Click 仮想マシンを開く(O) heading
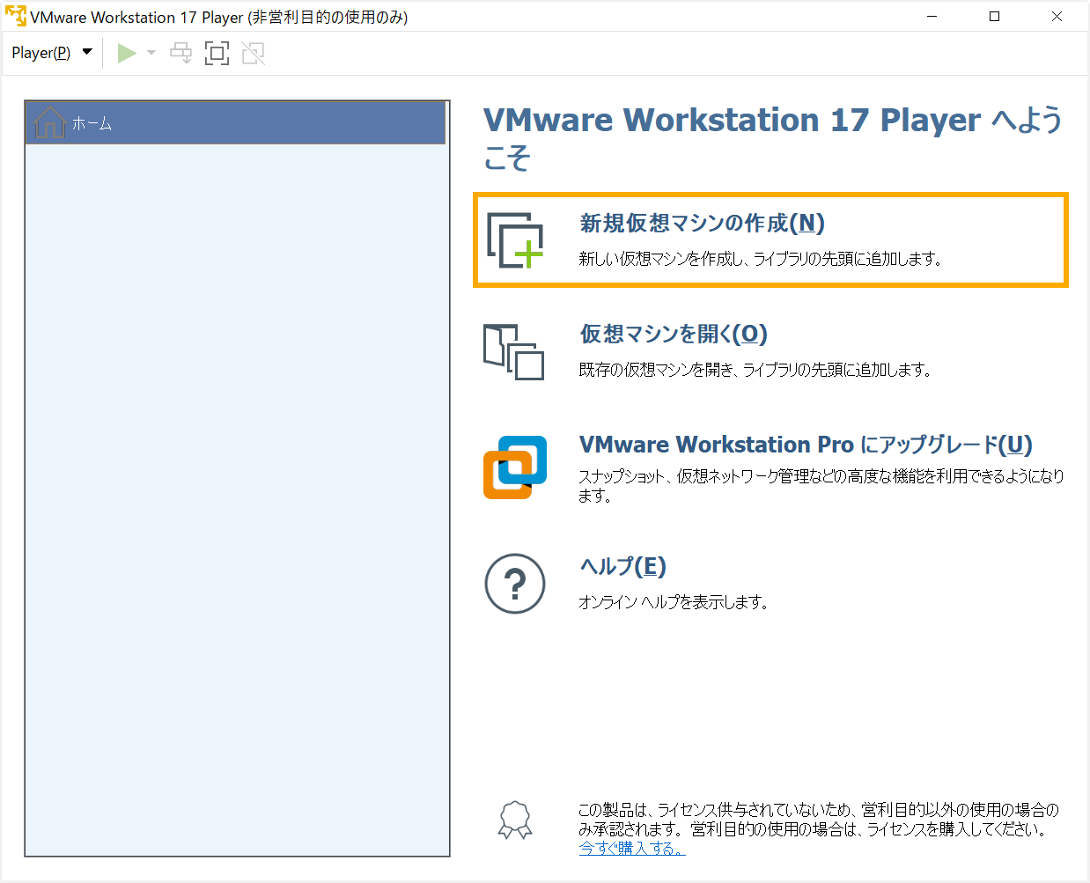The image size is (1090, 883). 674,334
